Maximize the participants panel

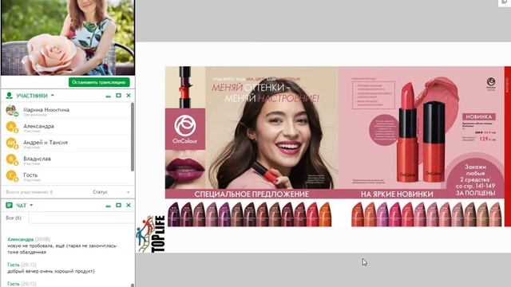118,96
